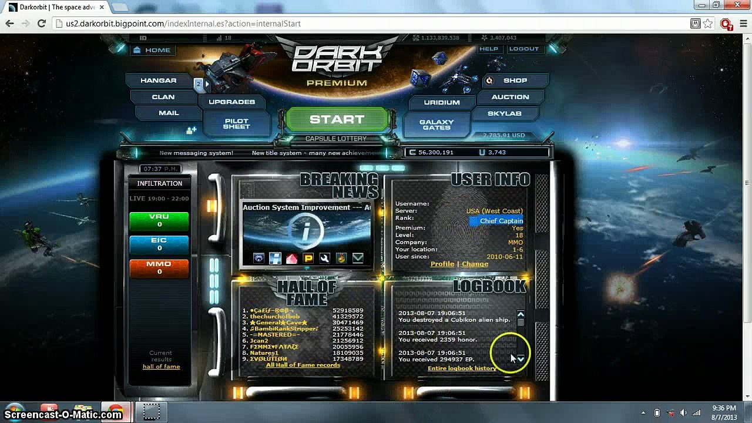The image size is (752, 423).
Task: Click the volume icon in system tray
Action: point(683,412)
